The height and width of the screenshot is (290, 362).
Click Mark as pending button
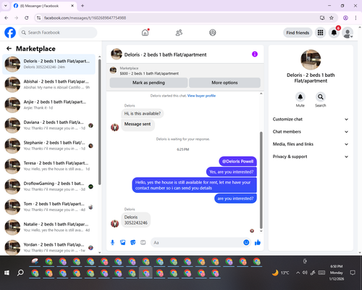coord(148,83)
